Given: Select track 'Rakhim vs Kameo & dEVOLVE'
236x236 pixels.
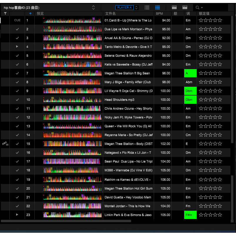Looking at the screenshot, I should click(128, 180).
